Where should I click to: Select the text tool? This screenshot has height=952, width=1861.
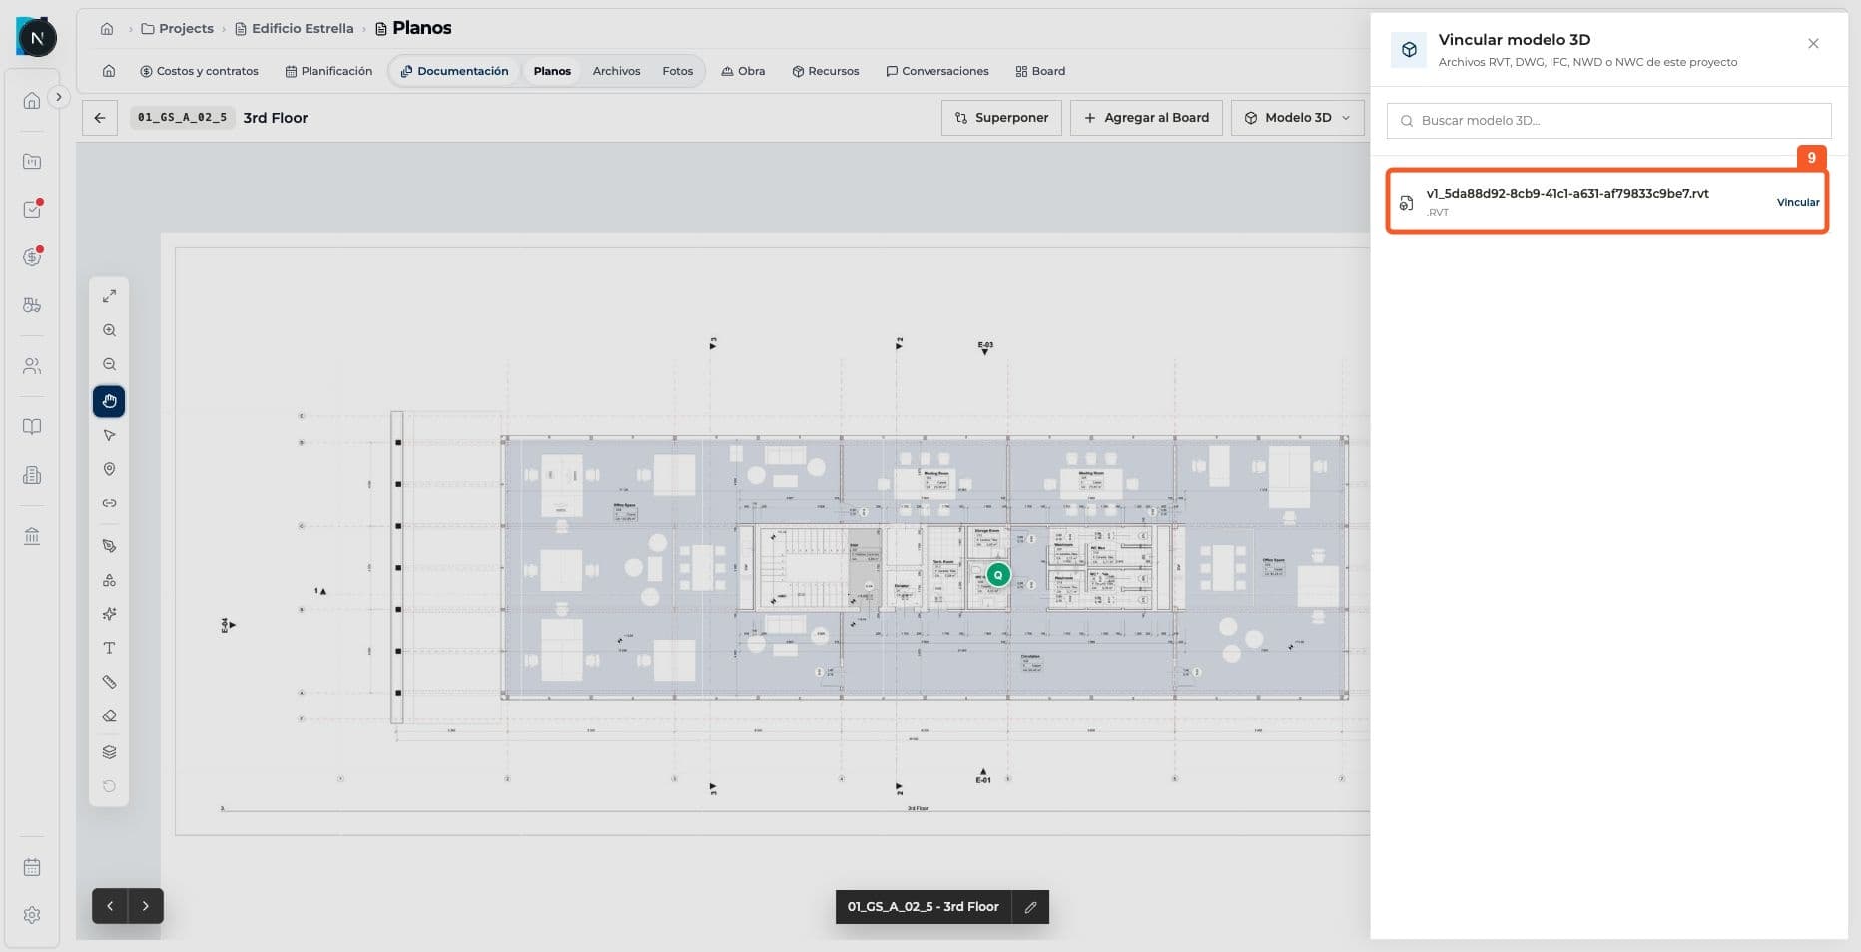pyautogui.click(x=109, y=648)
